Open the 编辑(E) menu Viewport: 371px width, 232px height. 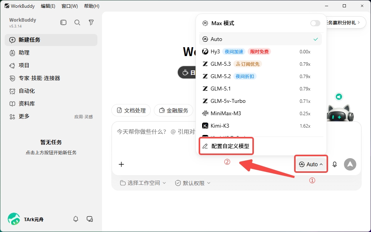click(48, 6)
